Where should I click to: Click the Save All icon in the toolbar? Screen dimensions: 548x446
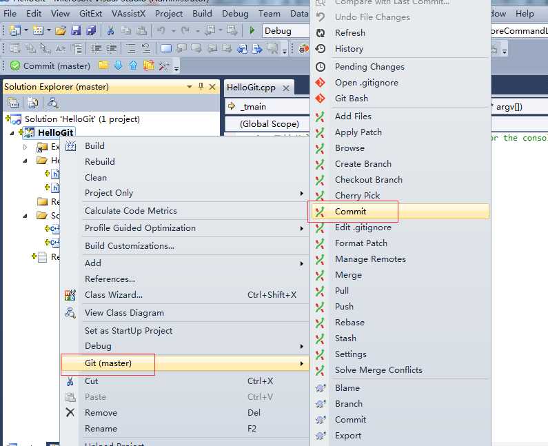coord(91,31)
